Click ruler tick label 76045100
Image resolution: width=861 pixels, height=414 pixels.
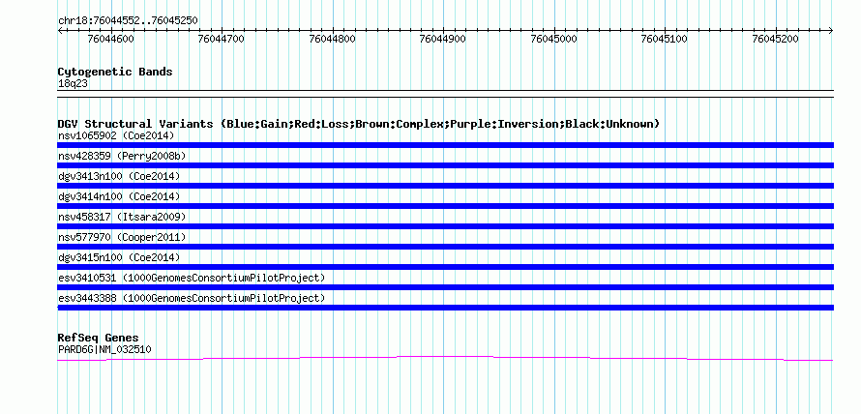click(665, 39)
